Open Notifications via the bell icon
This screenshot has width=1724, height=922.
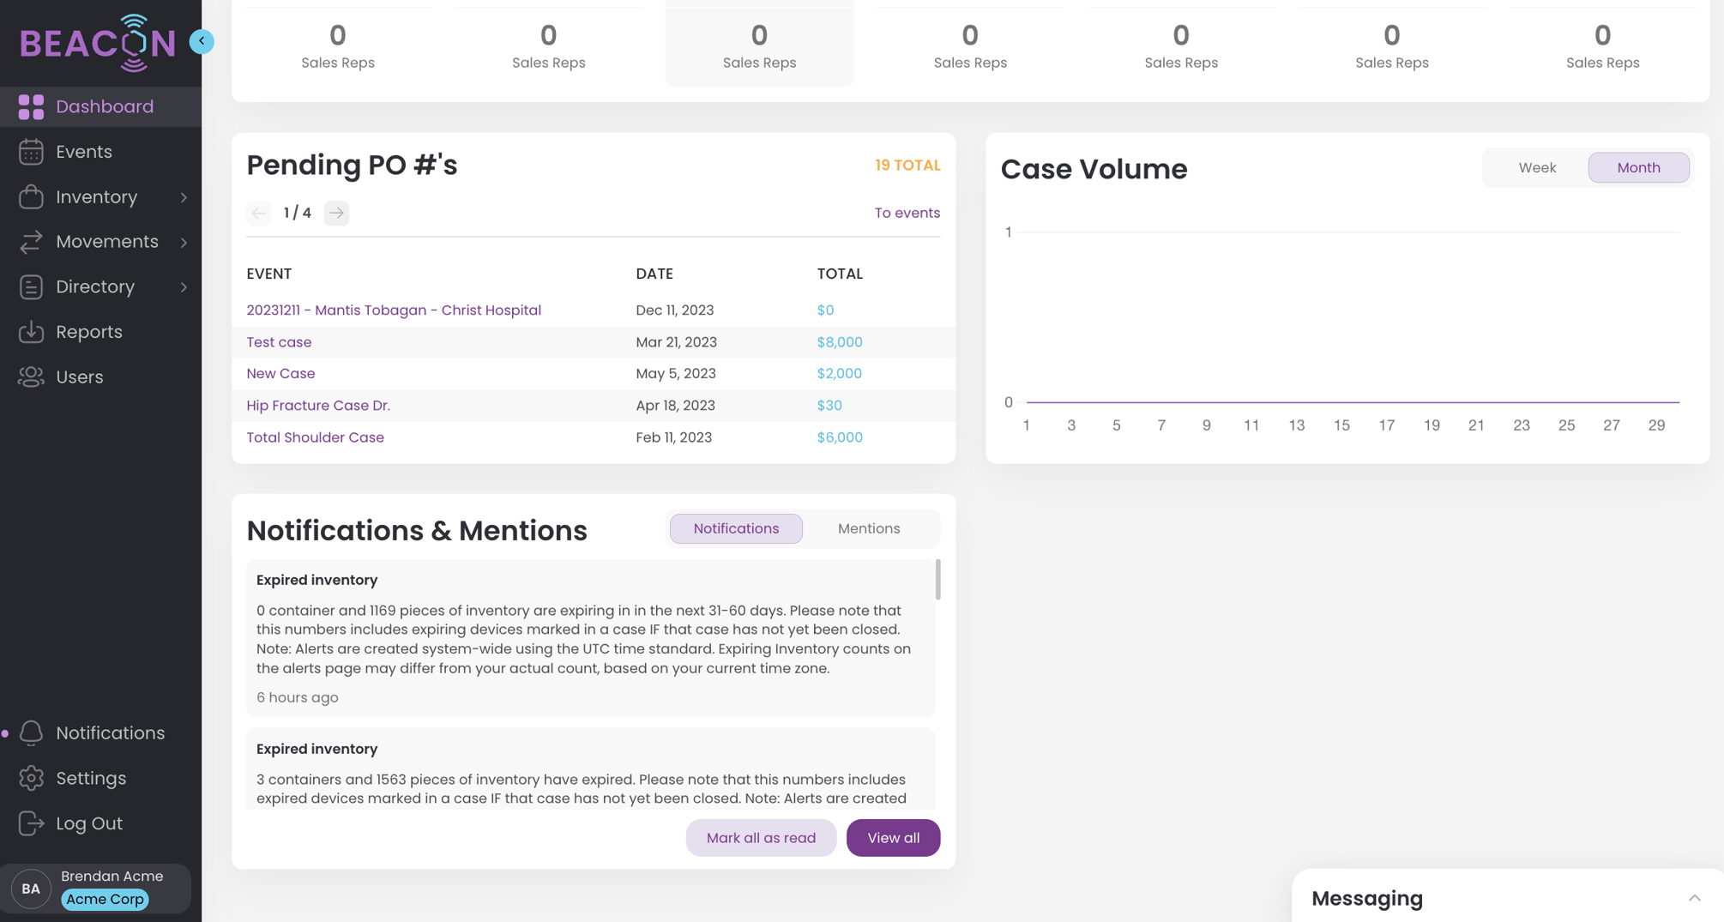(x=32, y=732)
